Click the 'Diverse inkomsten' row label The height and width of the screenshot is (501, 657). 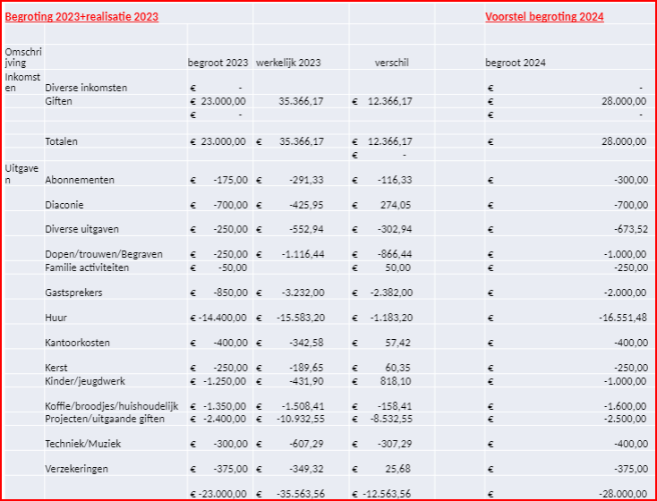(x=86, y=88)
